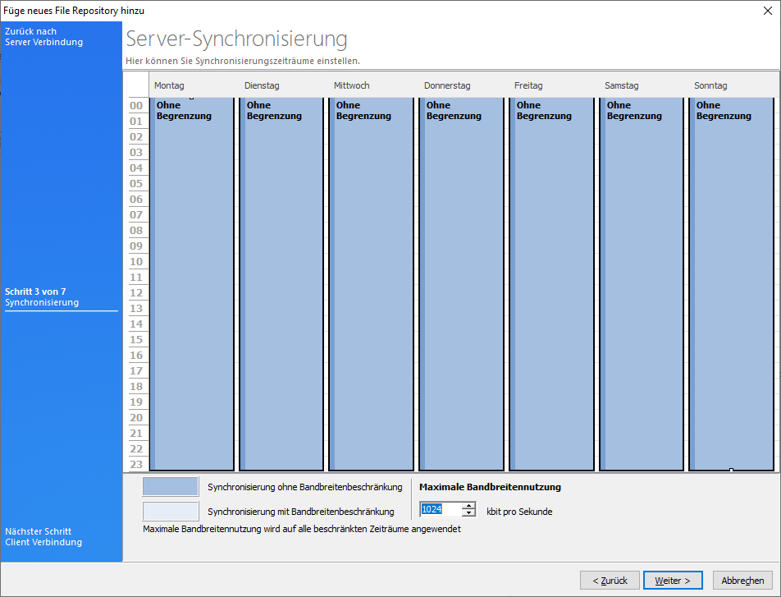Increase bandwidth value with the up arrow
Image resolution: width=781 pixels, height=597 pixels.
[469, 506]
